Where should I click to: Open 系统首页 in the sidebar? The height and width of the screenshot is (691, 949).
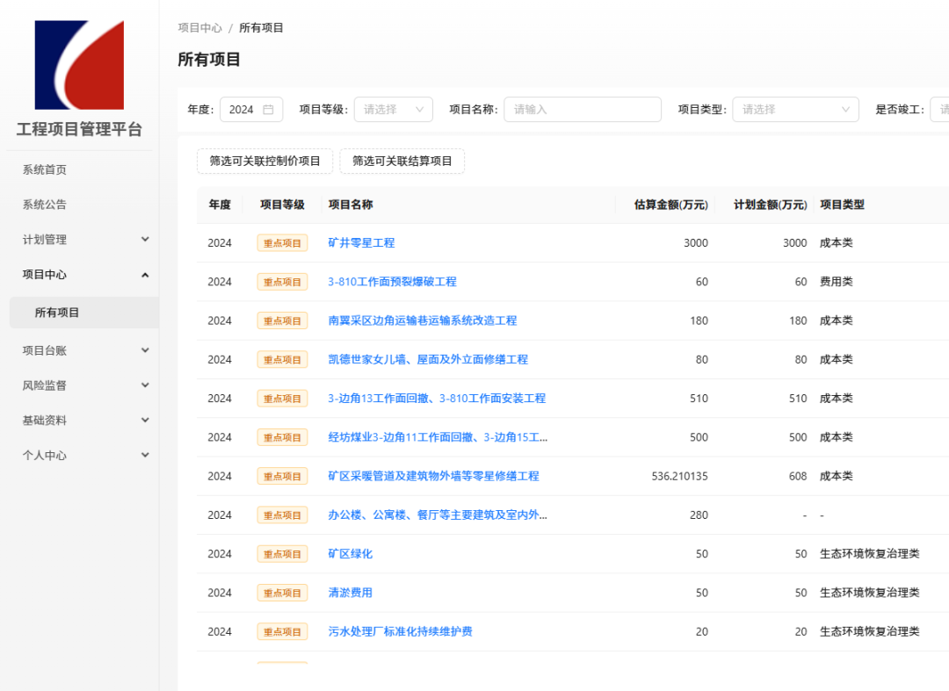tap(44, 169)
